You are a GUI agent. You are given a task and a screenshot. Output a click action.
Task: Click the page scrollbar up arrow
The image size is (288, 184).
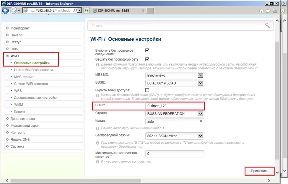click(x=277, y=21)
